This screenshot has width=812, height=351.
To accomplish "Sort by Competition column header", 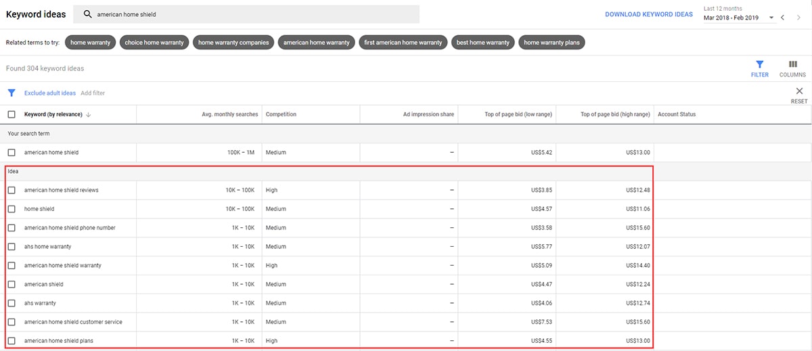I will 281,114.
